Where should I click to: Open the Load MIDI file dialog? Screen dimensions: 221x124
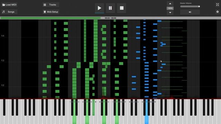[9, 4]
